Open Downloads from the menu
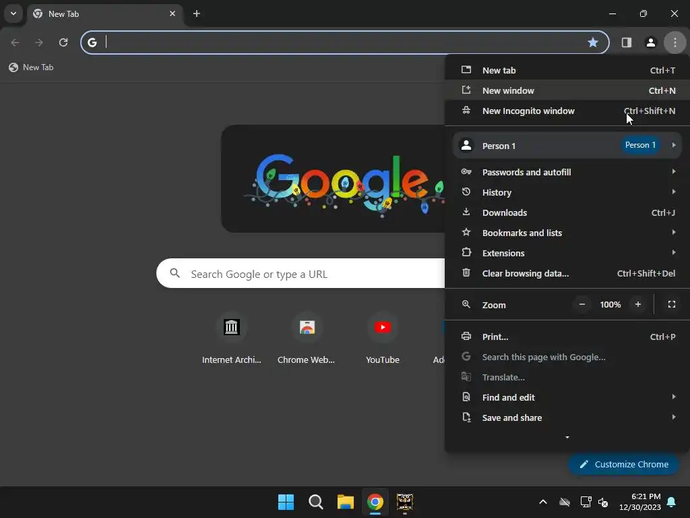The height and width of the screenshot is (518, 690). click(567, 212)
